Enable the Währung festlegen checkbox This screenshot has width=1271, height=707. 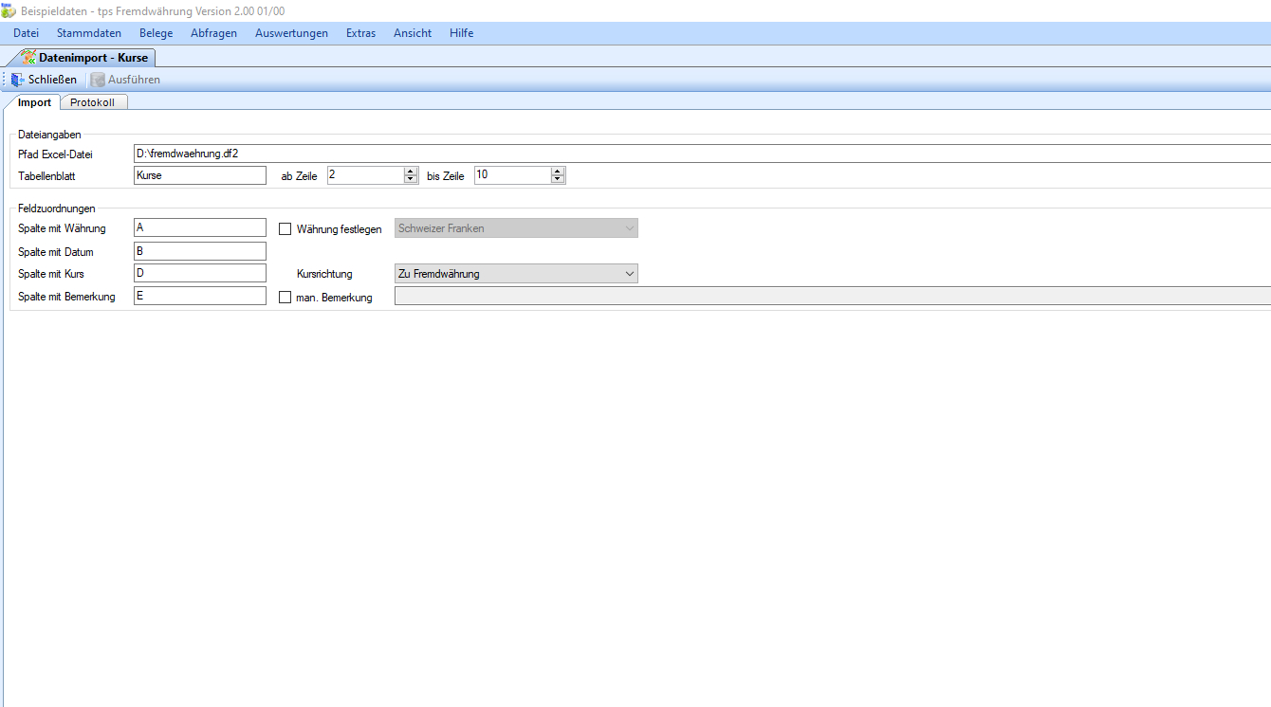286,228
